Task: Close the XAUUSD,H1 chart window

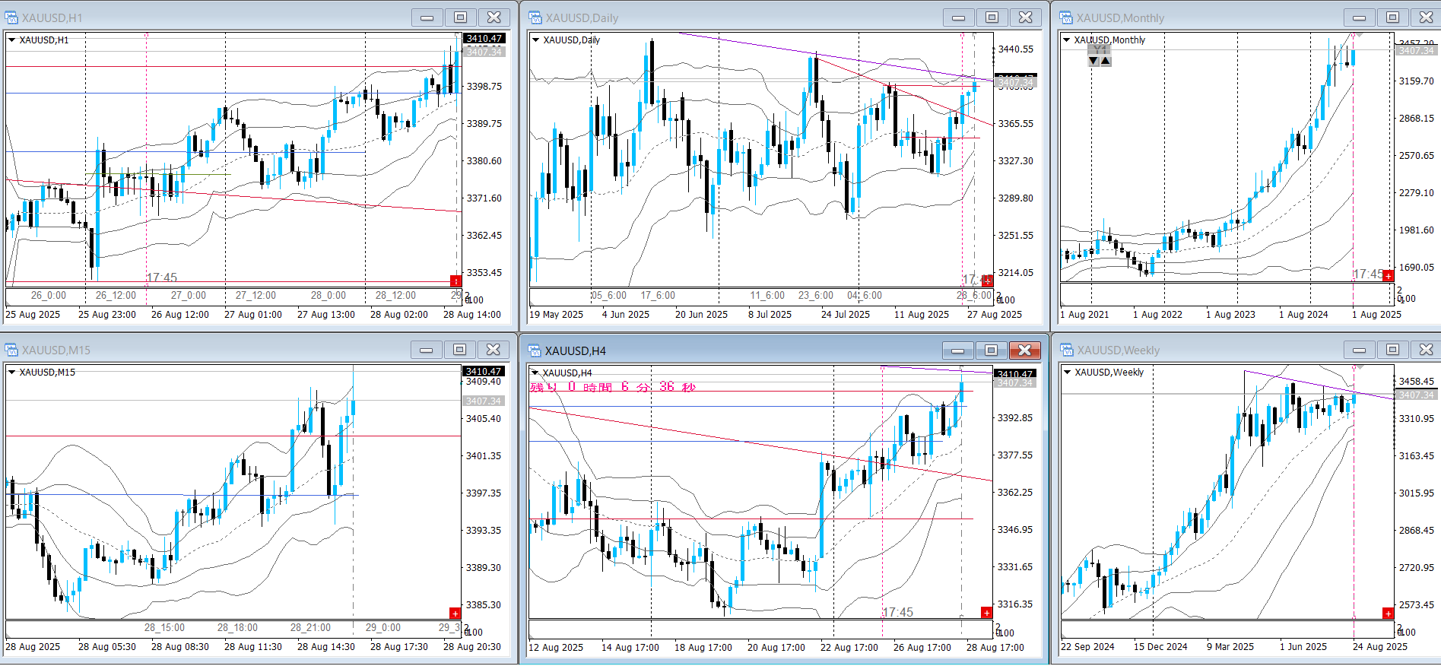Action: [x=494, y=17]
